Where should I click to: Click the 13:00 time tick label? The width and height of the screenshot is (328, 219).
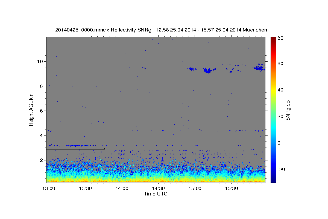(49, 189)
